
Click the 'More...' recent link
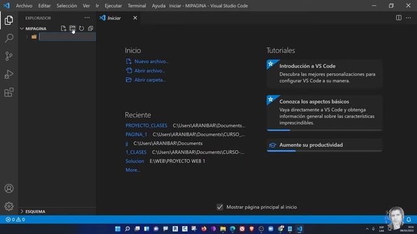(133, 170)
